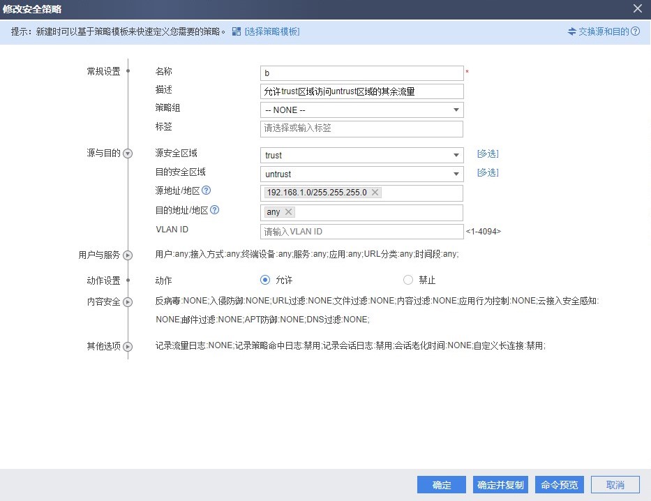Close the modify security policy dialog
The image size is (651, 501).
[x=637, y=8]
